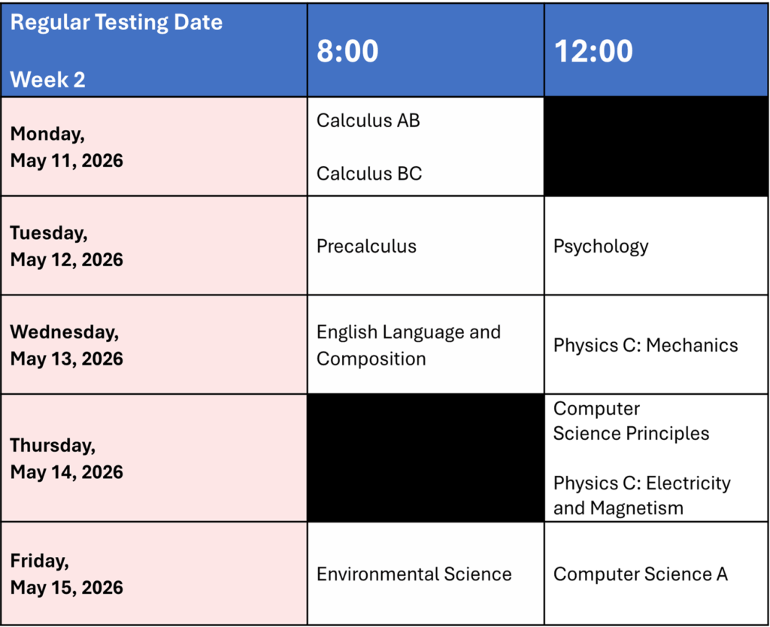Image resolution: width=770 pixels, height=627 pixels.
Task: Select the Environmental Science exam entry
Action: (414, 574)
